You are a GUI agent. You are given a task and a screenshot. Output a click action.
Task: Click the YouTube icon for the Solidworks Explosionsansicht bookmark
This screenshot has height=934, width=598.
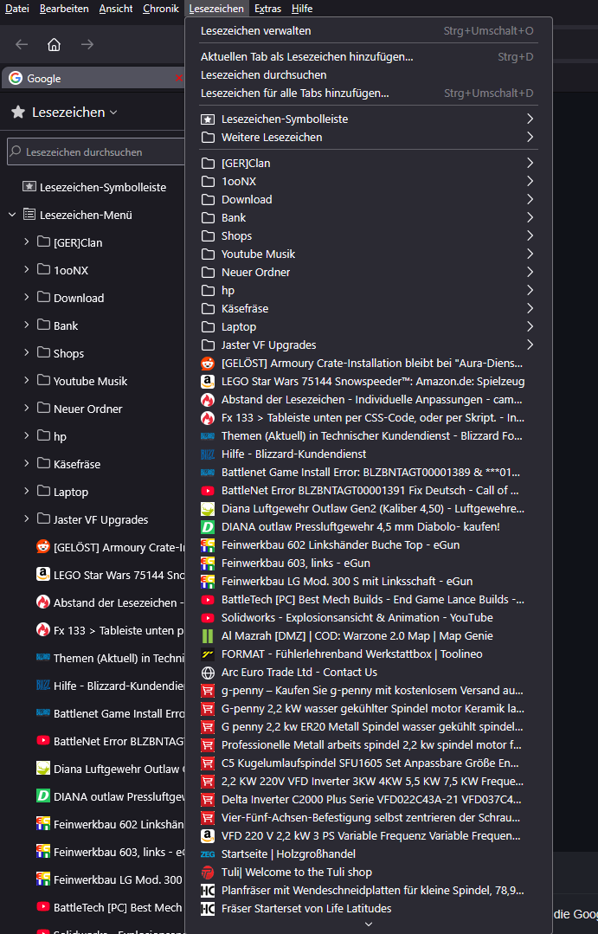(x=208, y=617)
